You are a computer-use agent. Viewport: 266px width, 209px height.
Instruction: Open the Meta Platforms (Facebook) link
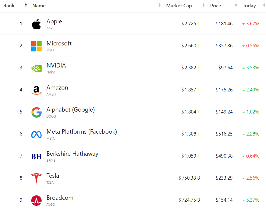pyautogui.click(x=82, y=132)
